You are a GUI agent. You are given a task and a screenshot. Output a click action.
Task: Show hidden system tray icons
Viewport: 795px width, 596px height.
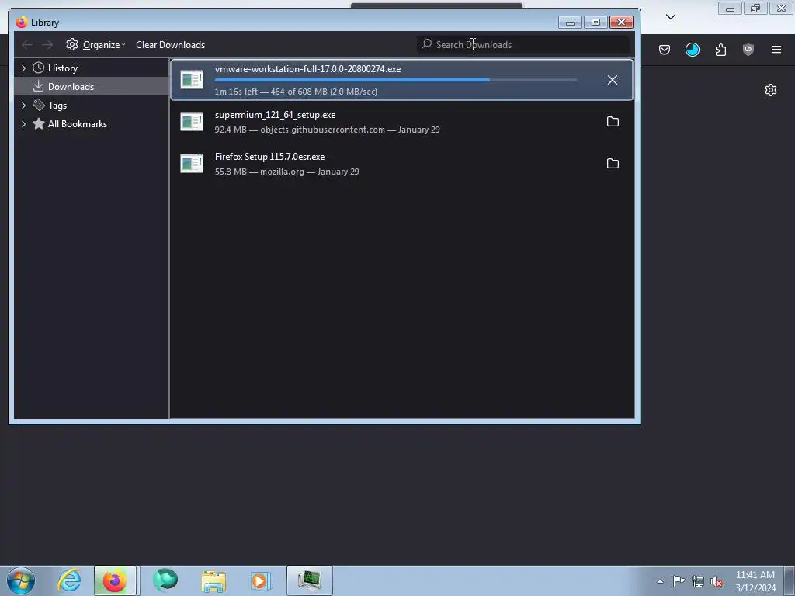click(x=660, y=581)
